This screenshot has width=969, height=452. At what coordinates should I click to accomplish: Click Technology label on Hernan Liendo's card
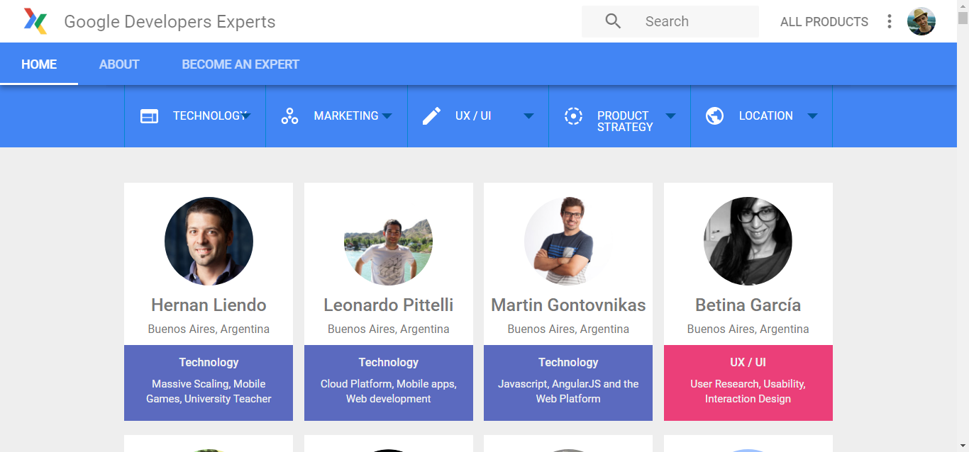point(209,362)
